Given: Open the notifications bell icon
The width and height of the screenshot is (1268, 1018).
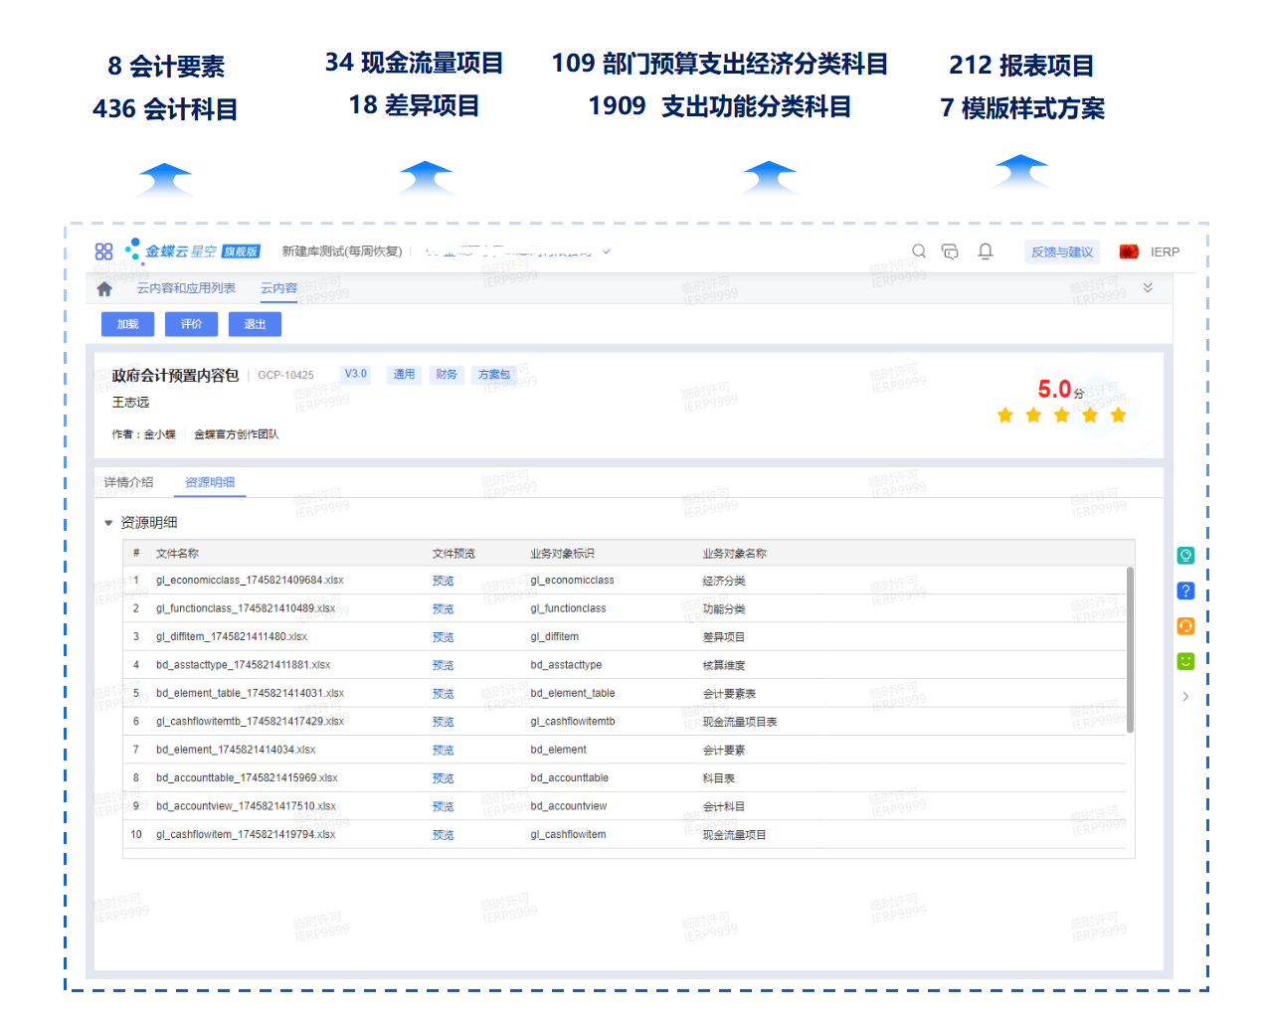Looking at the screenshot, I should point(986,252).
